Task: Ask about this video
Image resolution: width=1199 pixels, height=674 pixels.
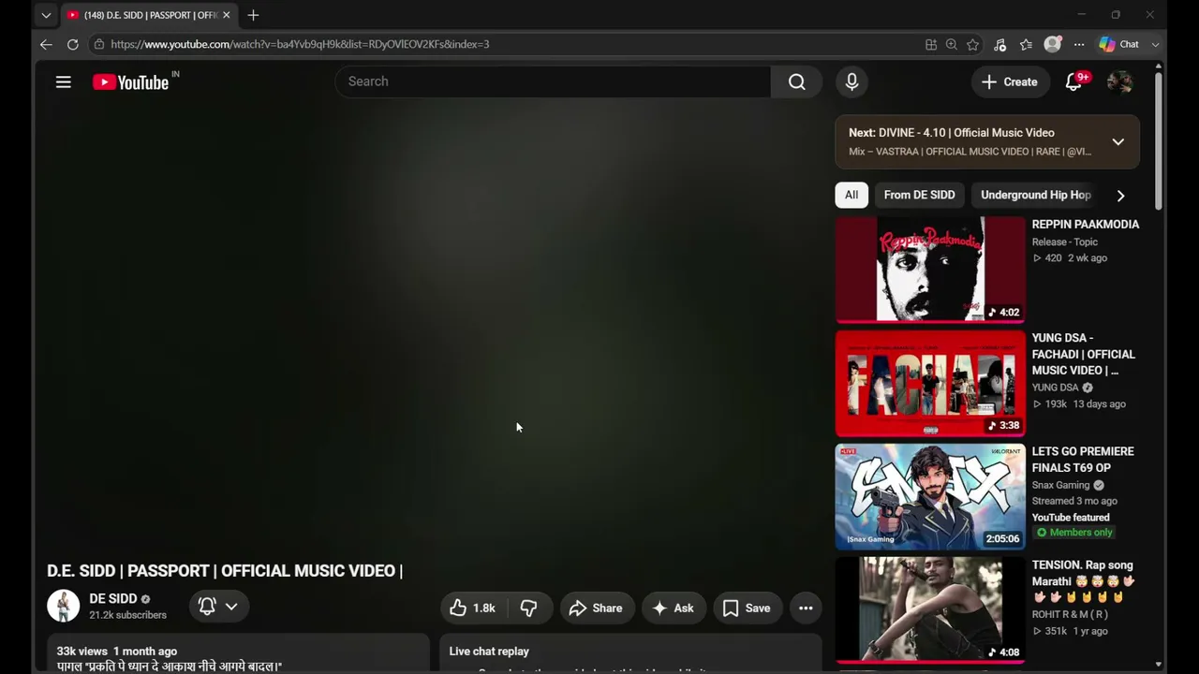Action: click(674, 608)
